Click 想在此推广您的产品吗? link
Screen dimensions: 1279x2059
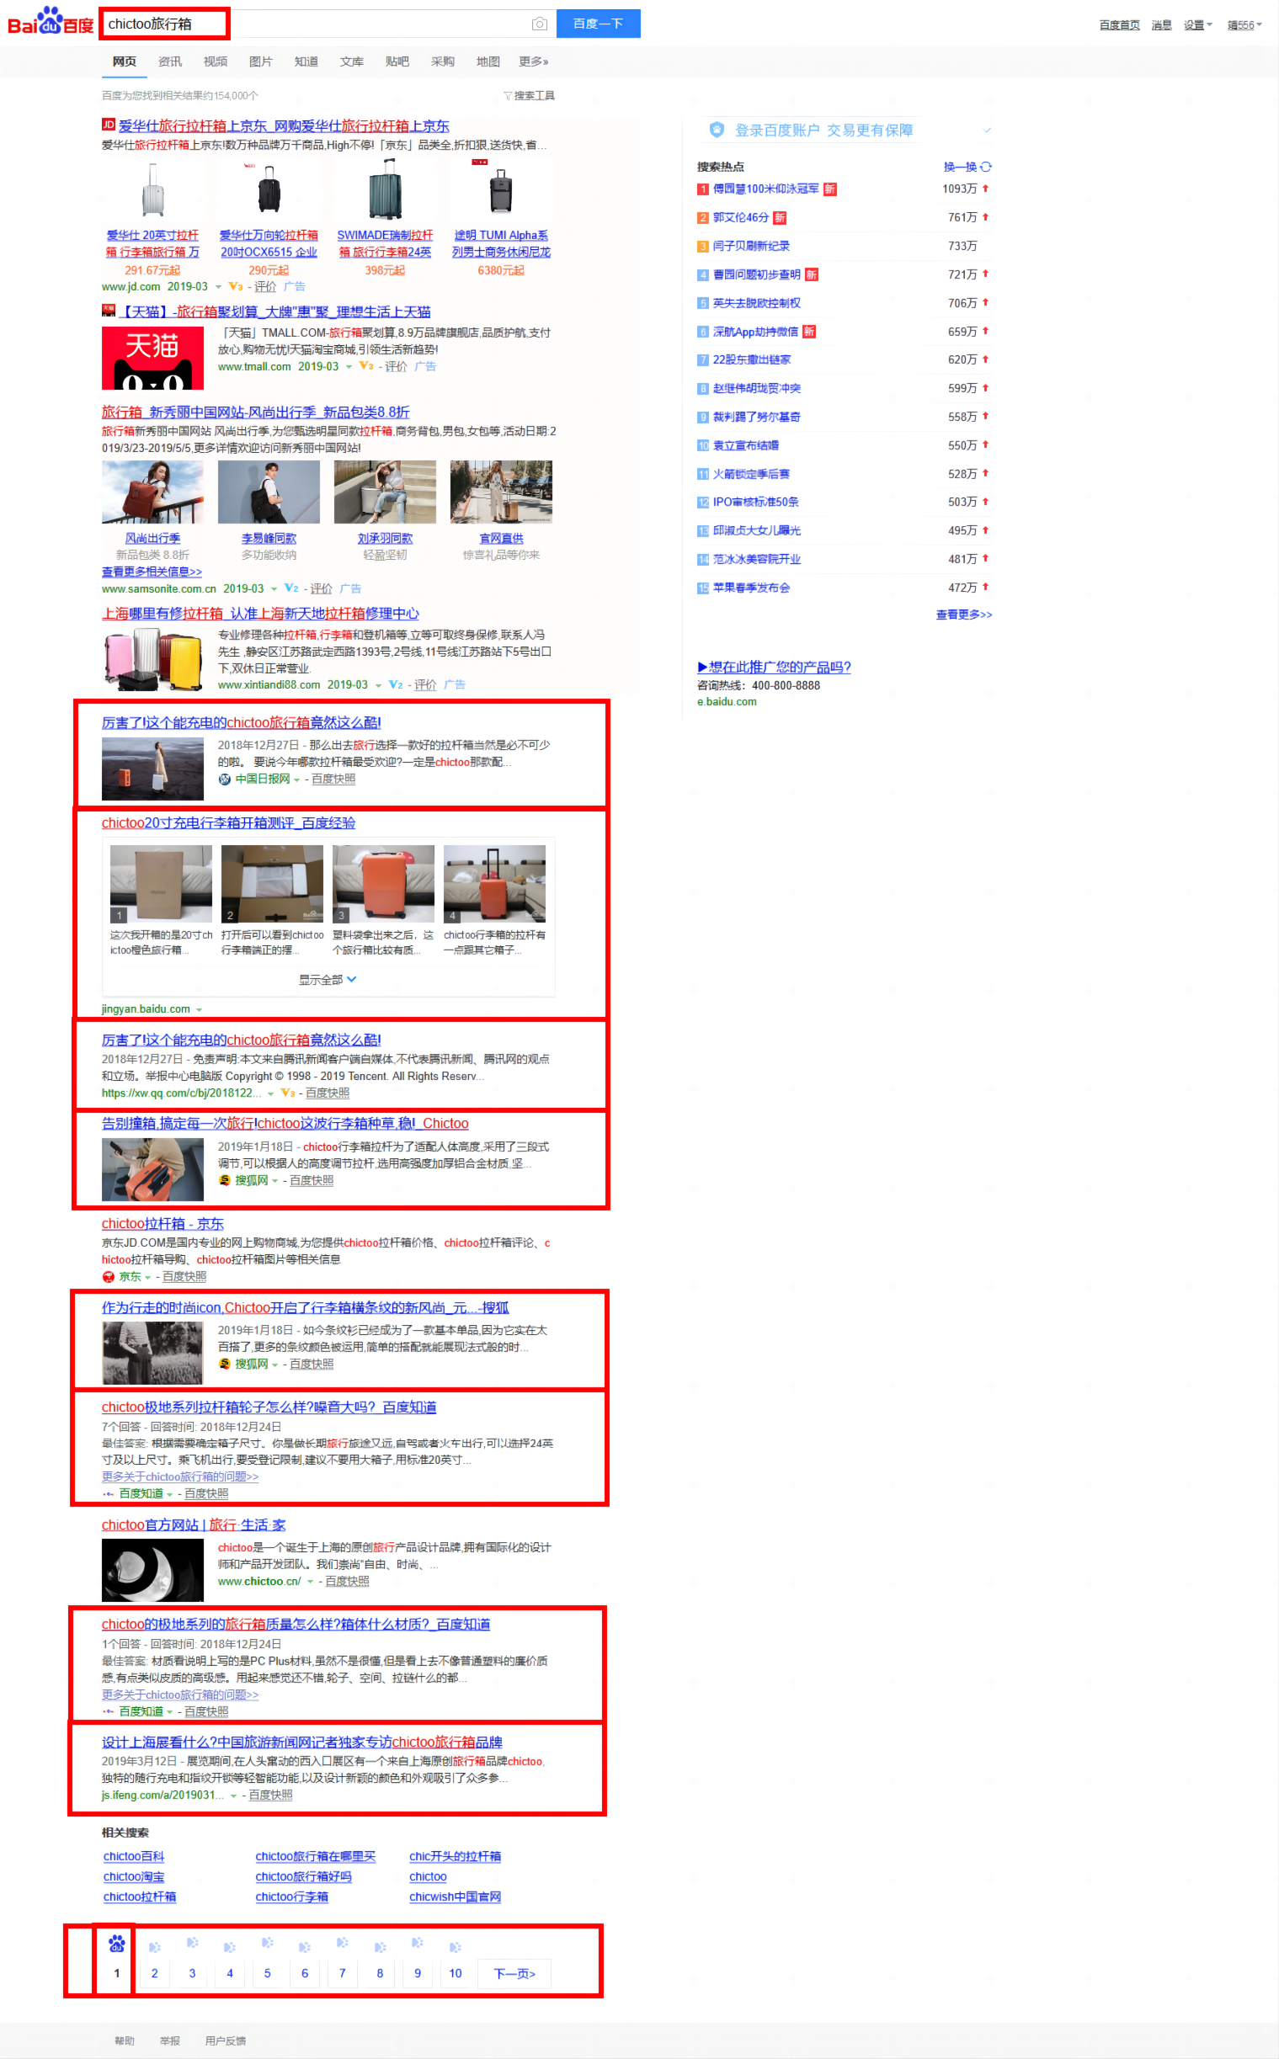coord(774,668)
